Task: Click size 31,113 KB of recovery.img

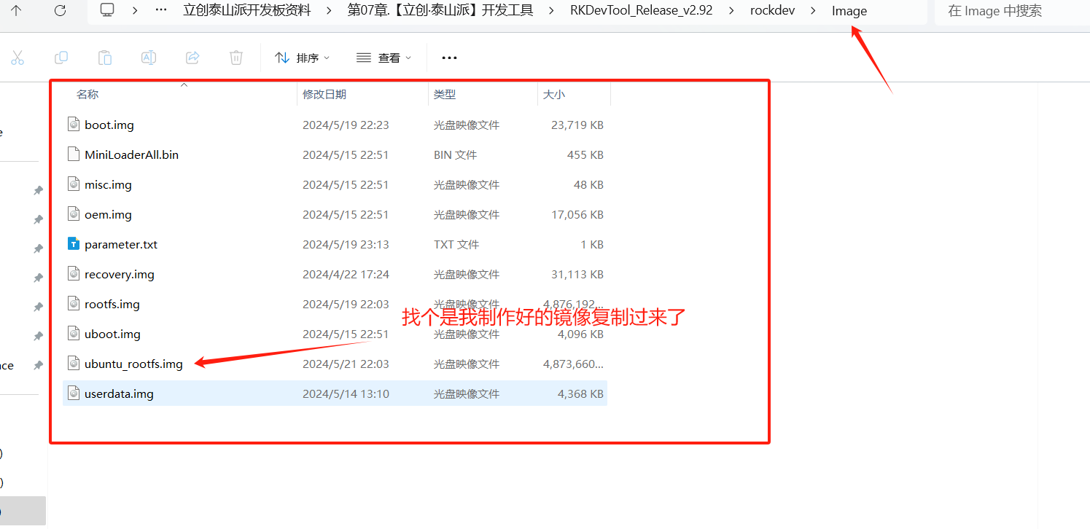Action: coord(577,274)
